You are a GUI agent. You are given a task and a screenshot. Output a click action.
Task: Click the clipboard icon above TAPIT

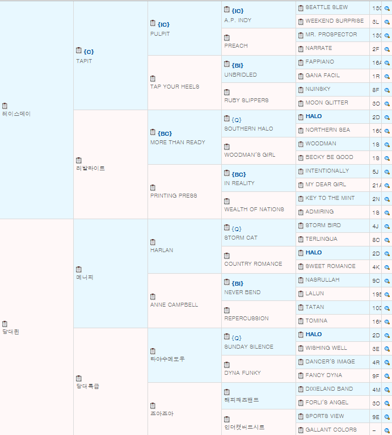pyautogui.click(x=78, y=51)
